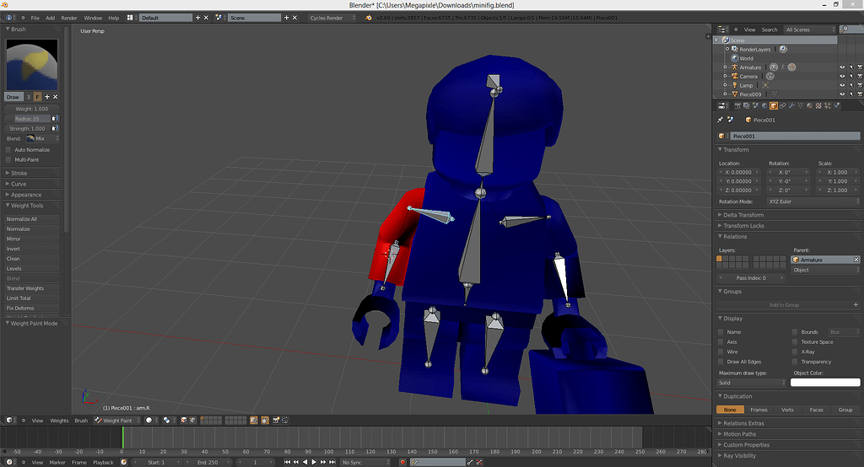The image size is (864, 467).
Task: Toggle the Limit selection to visible icon
Action: (x=253, y=420)
